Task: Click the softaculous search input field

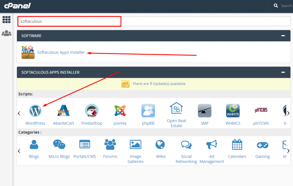Action: pyautogui.click(x=69, y=21)
